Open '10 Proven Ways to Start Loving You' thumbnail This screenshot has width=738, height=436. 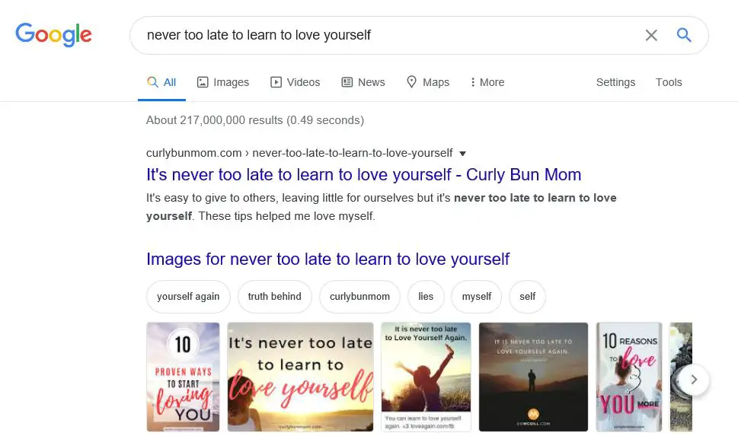(x=183, y=377)
